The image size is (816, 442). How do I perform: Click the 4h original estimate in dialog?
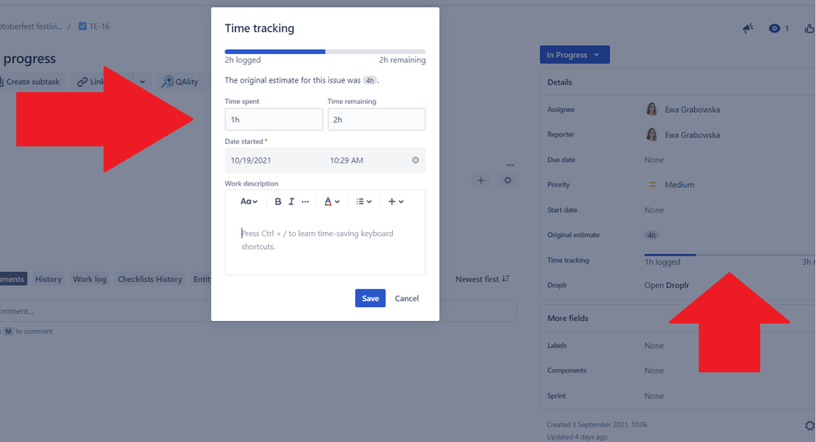[369, 81]
